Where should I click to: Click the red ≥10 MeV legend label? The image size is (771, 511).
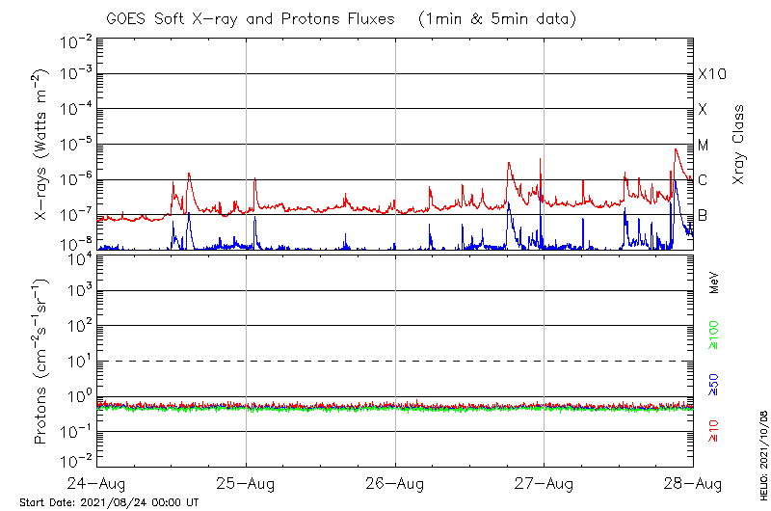point(714,431)
